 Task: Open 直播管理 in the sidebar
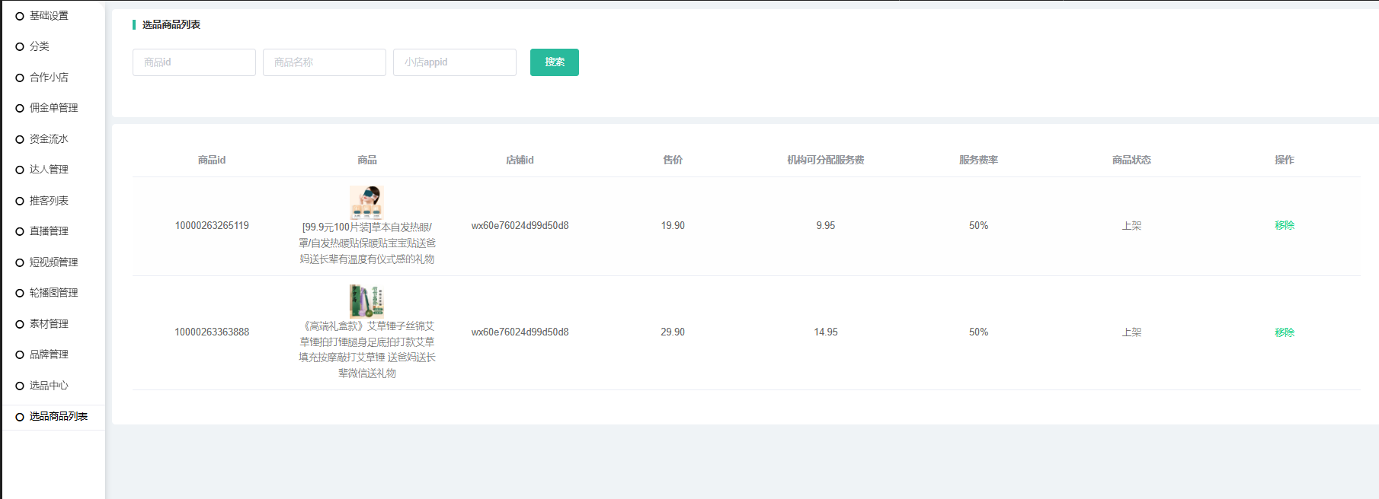(x=49, y=231)
